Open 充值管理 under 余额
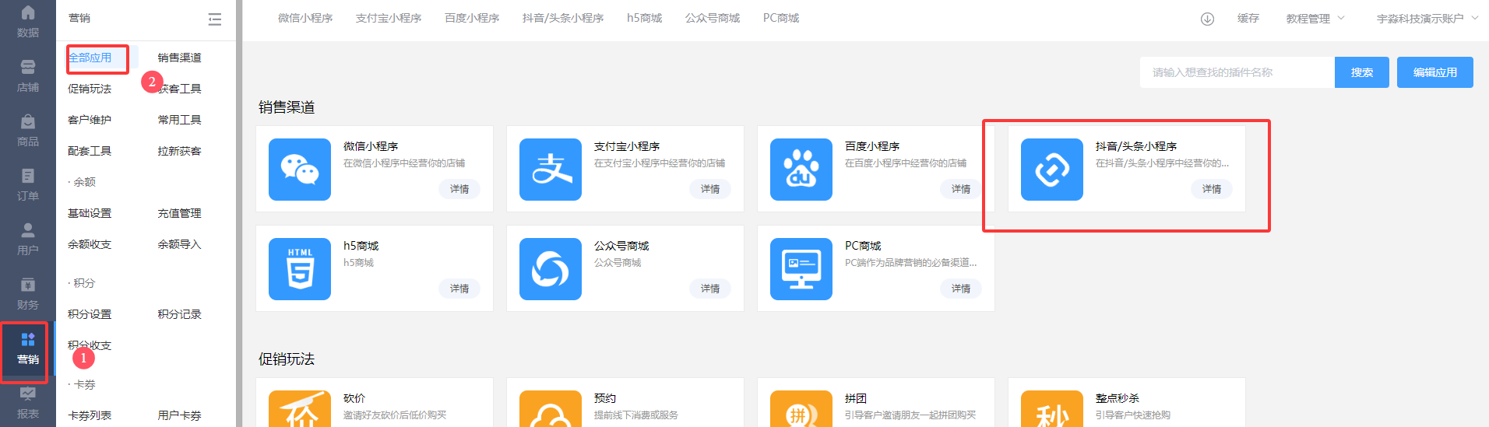 (x=179, y=213)
